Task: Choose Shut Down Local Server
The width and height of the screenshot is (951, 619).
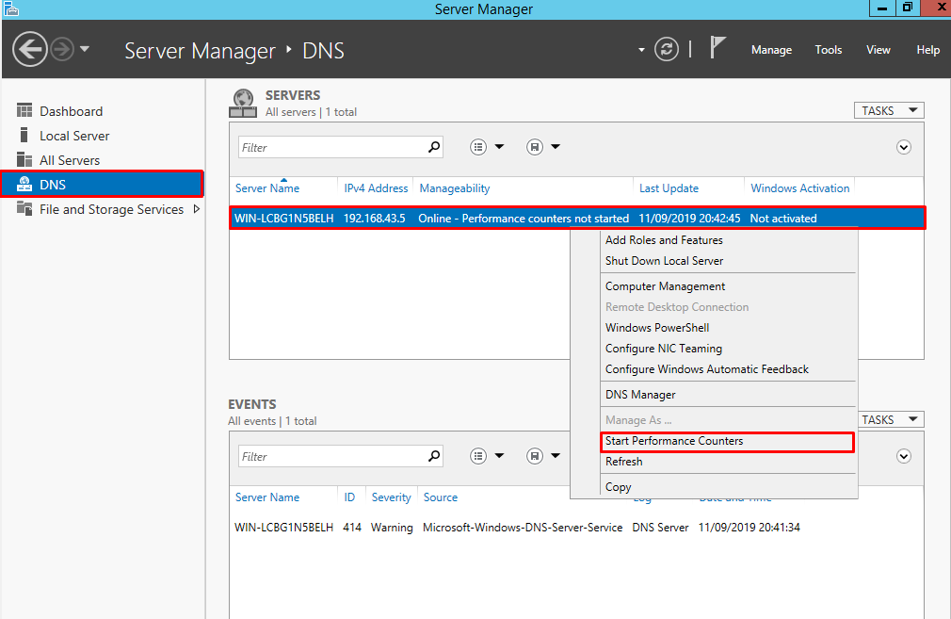Action: coord(664,260)
